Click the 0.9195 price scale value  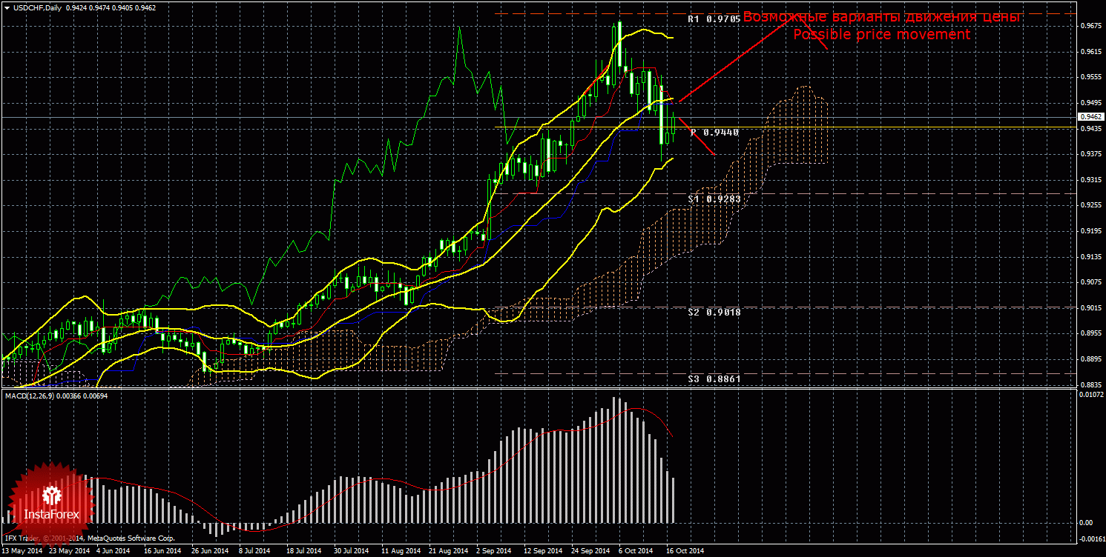click(1090, 231)
